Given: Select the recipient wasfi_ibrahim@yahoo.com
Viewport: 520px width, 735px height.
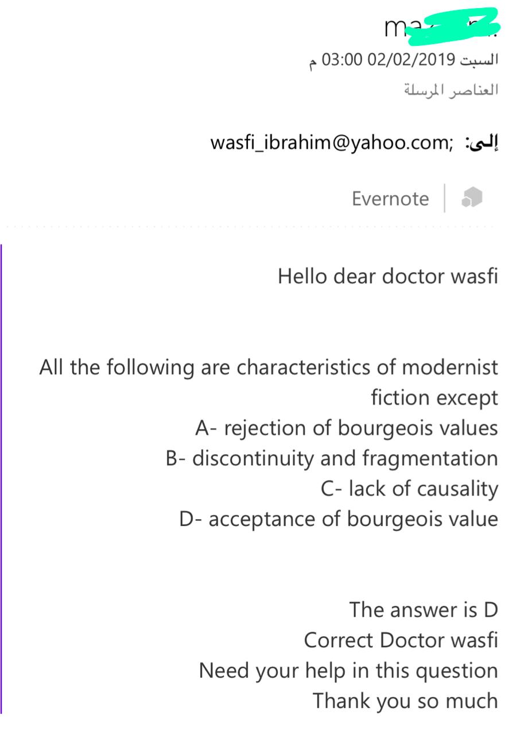Looking at the screenshot, I should [x=332, y=142].
